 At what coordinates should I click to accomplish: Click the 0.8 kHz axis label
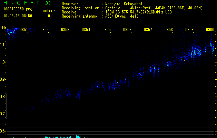coord(3,97)
